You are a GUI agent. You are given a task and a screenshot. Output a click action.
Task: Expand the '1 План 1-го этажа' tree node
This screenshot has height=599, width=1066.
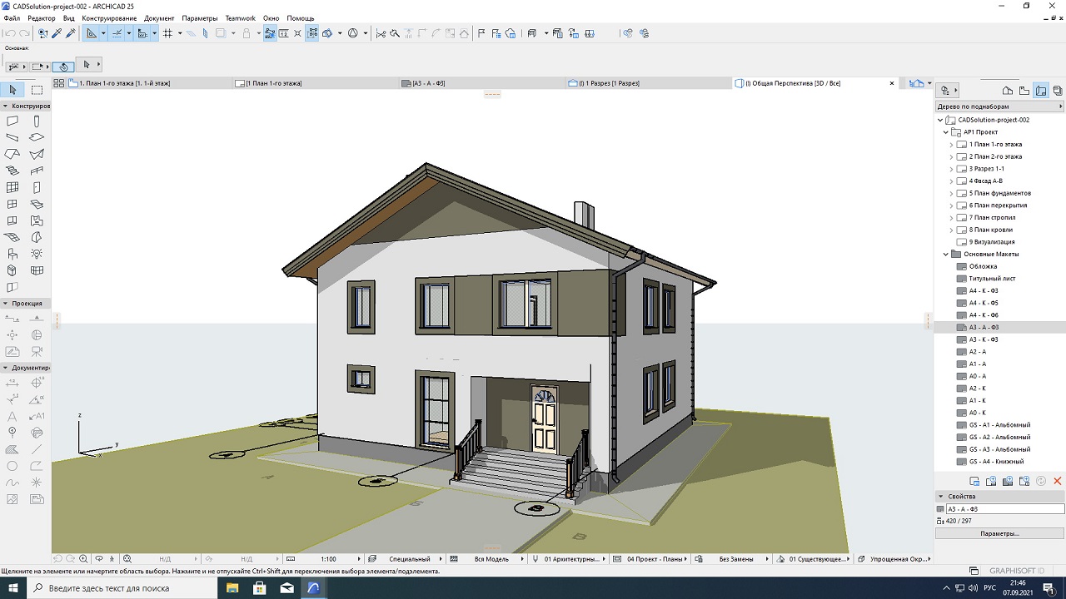(x=952, y=145)
